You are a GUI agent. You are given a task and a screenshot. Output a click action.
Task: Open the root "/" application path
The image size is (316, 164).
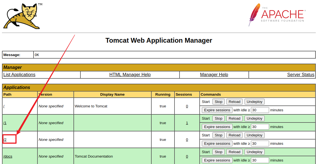point(4,106)
